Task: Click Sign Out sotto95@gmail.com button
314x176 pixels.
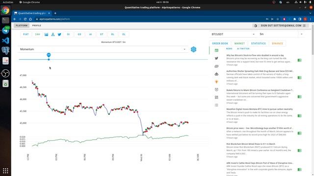Action: [x=283, y=25]
